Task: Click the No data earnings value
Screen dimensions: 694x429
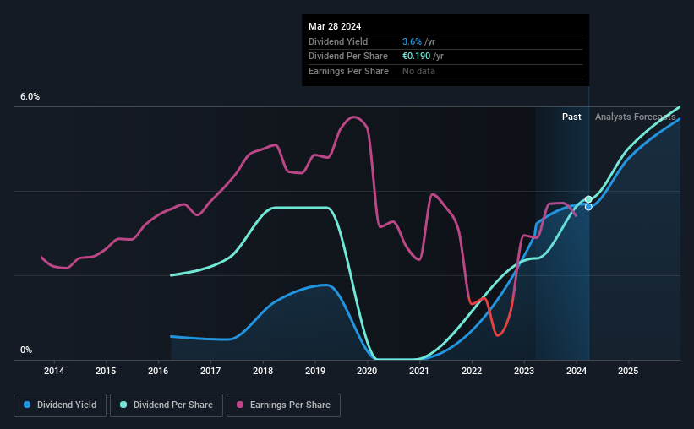Action: click(x=418, y=71)
